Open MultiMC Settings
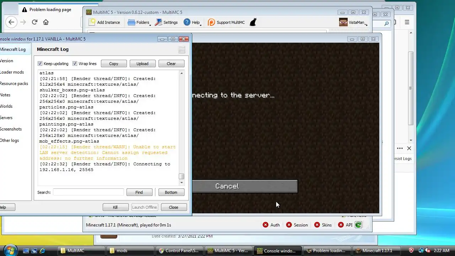Image resolution: width=455 pixels, height=256 pixels. (x=166, y=22)
